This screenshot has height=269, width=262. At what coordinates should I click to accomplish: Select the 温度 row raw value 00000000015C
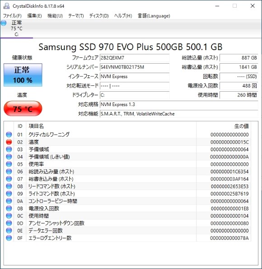229,142
